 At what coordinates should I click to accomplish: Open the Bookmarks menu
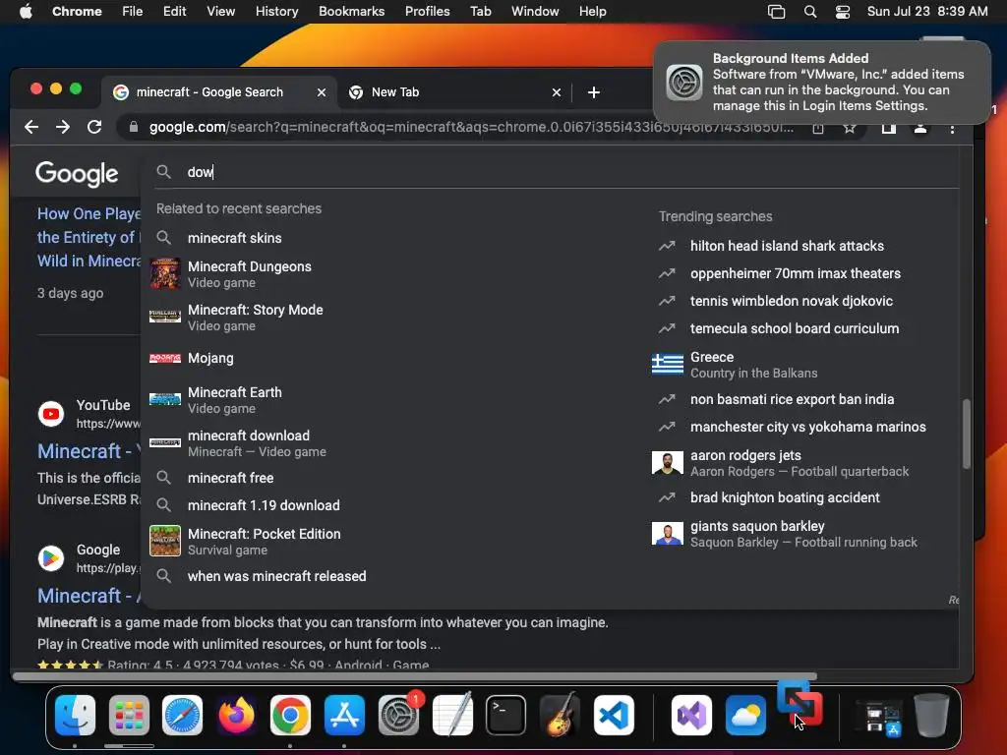[x=351, y=12]
